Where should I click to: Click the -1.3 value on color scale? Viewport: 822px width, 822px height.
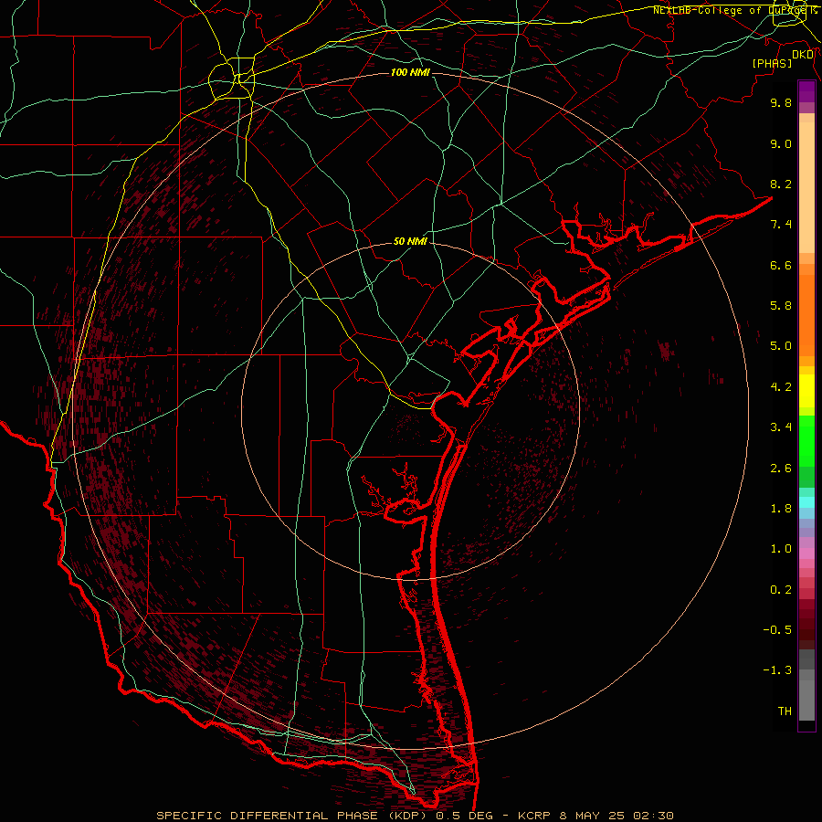click(x=777, y=671)
